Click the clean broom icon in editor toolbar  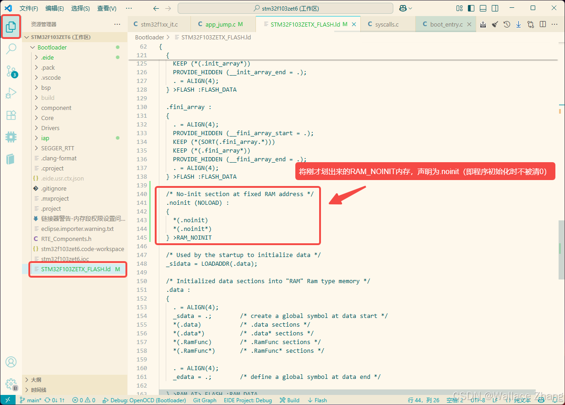(x=495, y=24)
